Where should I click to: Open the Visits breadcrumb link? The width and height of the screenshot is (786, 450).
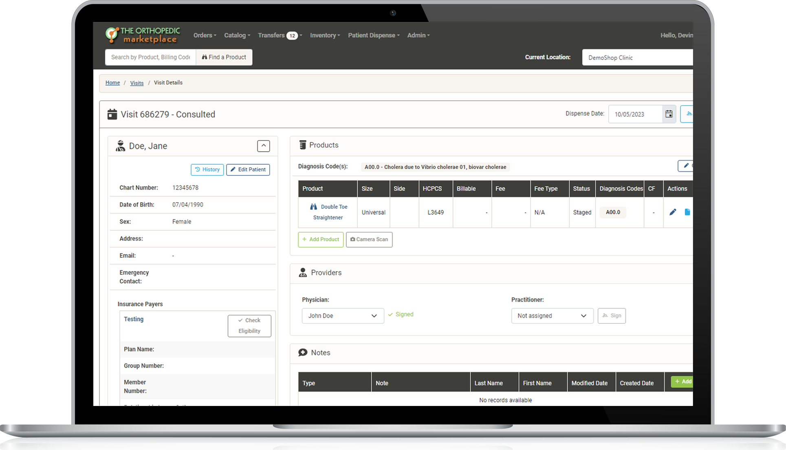coord(137,83)
